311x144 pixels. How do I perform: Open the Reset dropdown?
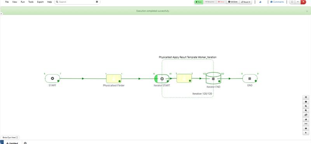(246, 2)
